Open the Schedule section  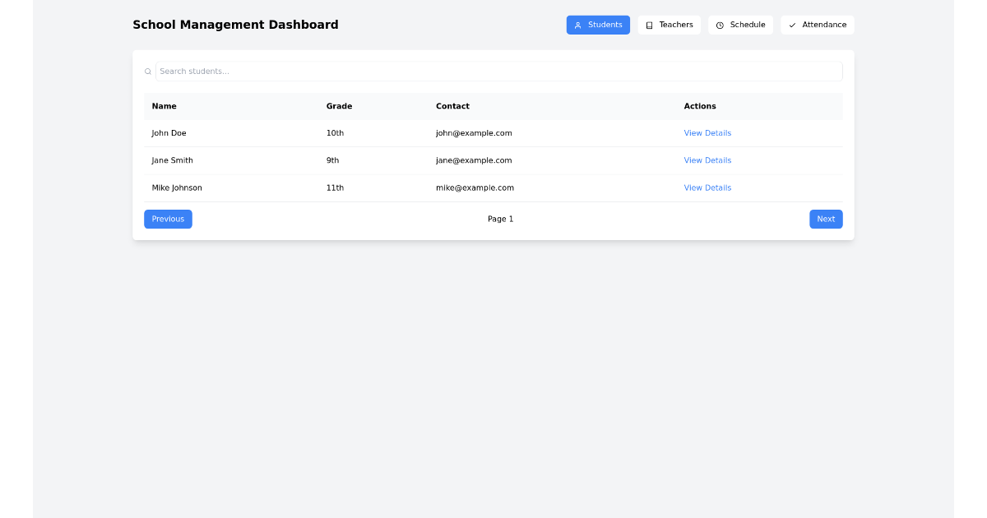tap(740, 25)
